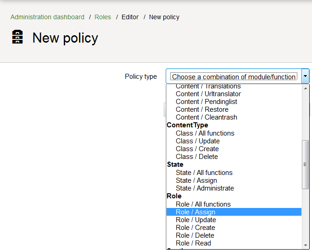The image size is (312, 251).
Task: Go to the Roles breadcrumb link
Action: pos(103,17)
